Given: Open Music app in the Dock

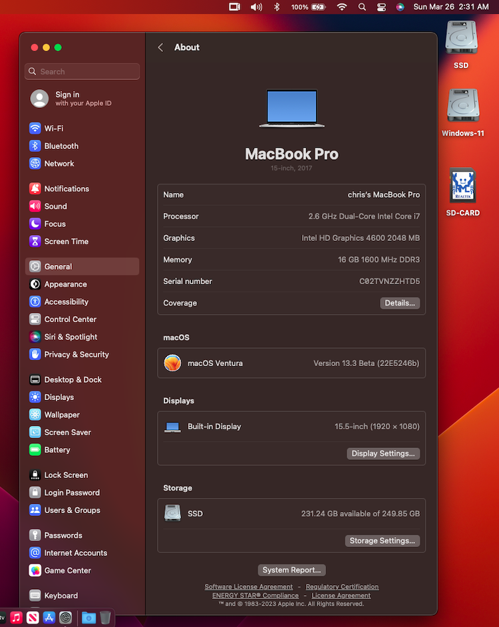Looking at the screenshot, I should 17,618.
